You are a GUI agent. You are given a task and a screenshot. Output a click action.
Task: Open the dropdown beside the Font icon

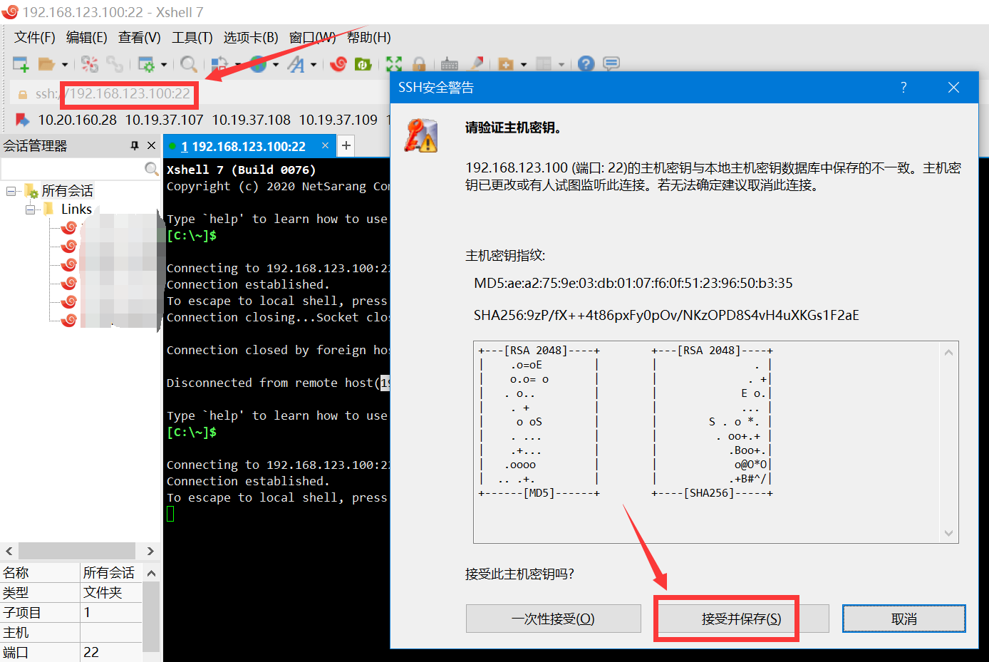(x=314, y=64)
